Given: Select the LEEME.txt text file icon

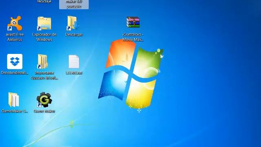Looking at the screenshot, I should pyautogui.click(x=74, y=62).
